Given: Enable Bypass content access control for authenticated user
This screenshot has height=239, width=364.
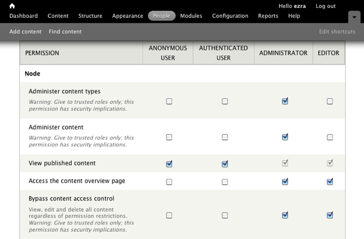Looking at the screenshot, I should [x=225, y=216].
